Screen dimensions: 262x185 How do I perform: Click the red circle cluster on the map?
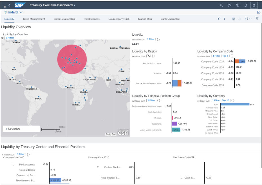72,60
